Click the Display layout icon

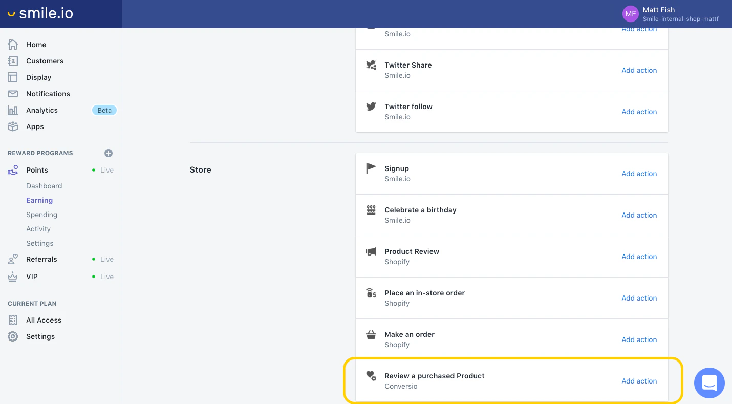click(13, 77)
